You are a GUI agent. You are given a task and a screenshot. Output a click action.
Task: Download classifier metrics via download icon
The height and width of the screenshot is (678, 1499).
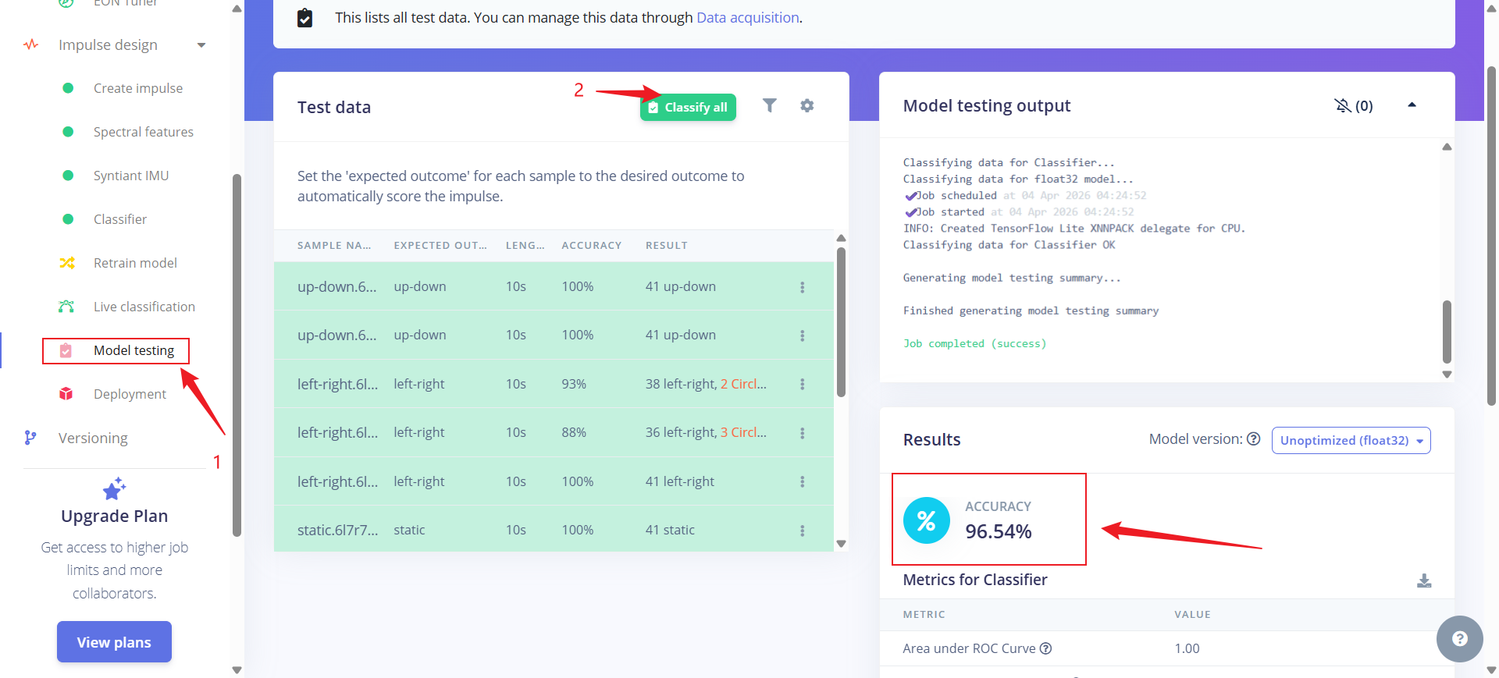click(1424, 580)
